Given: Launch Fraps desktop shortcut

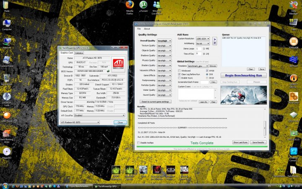Looking at the screenshot, I should tap(294, 25).
